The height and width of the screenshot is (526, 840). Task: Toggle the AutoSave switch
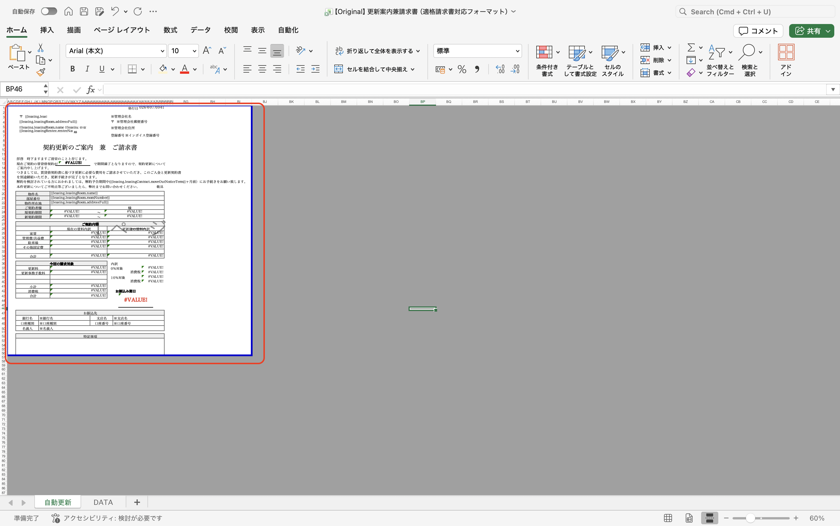(49, 11)
